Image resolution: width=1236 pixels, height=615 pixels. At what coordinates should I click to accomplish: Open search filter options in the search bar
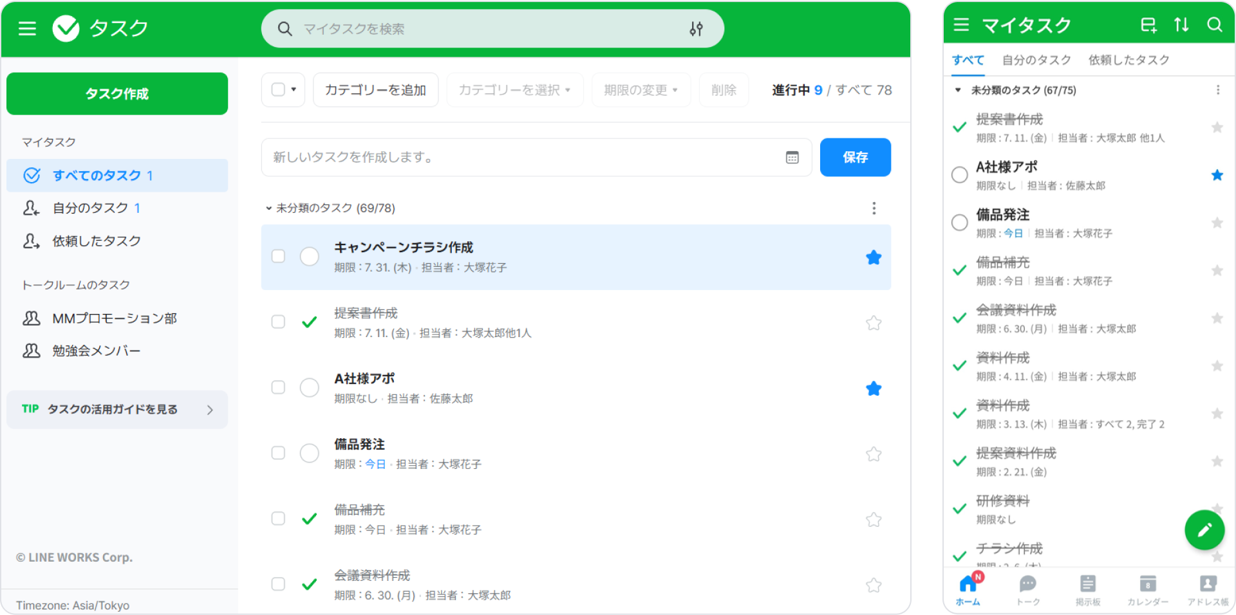click(x=697, y=28)
